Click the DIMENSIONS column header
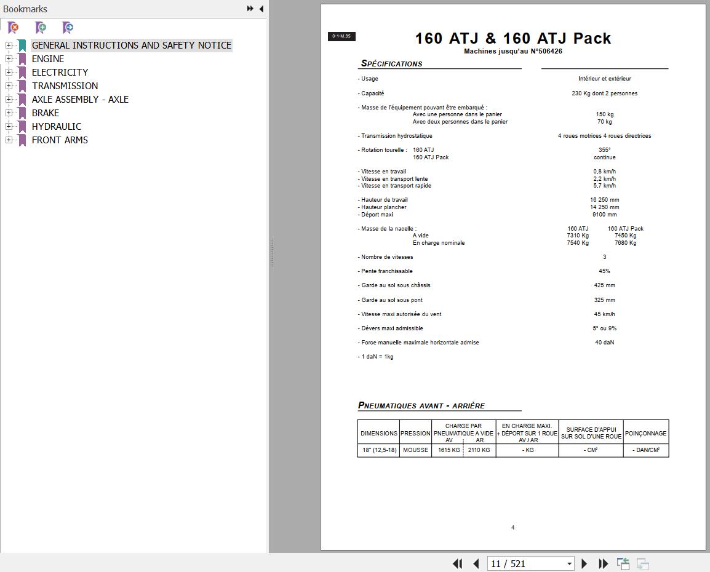This screenshot has height=572, width=710. (x=378, y=433)
